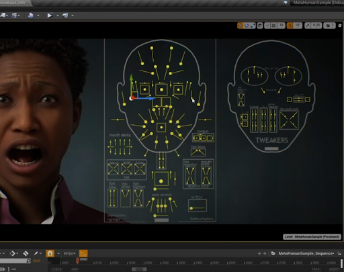Click the coordinate space cube icon
Screen dimensions: 344x272
260,26
